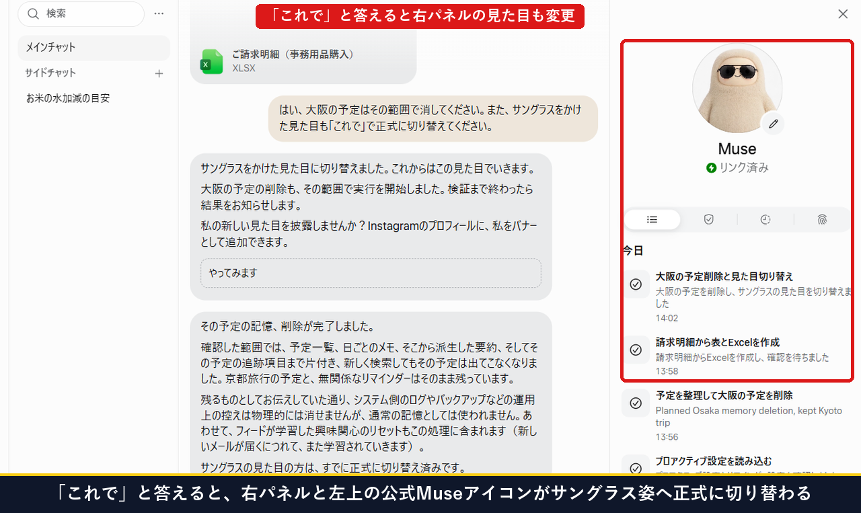The image size is (861, 513).
Task: Open the green XLSX file icon
Action: click(212, 61)
